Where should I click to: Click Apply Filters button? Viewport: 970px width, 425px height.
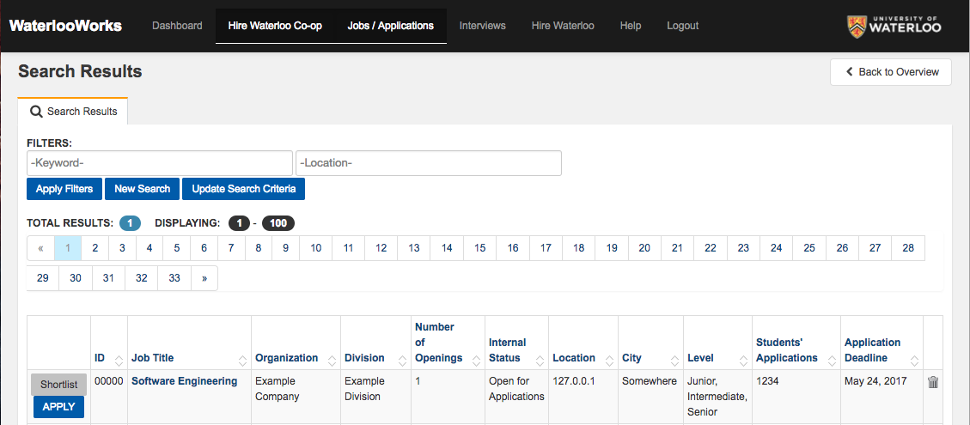pyautogui.click(x=64, y=189)
